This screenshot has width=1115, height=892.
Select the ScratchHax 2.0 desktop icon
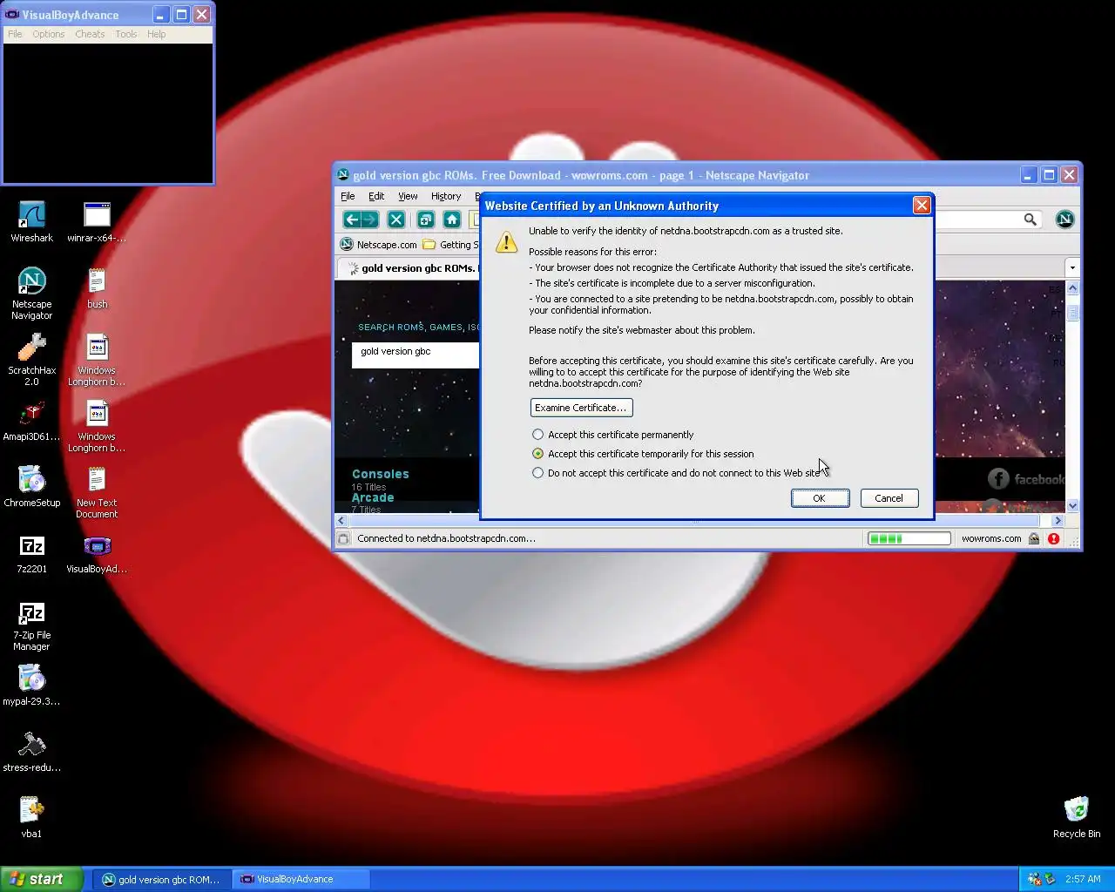(32, 360)
